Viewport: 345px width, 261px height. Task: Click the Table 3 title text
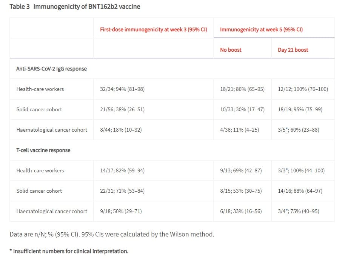pyautogui.click(x=75, y=6)
